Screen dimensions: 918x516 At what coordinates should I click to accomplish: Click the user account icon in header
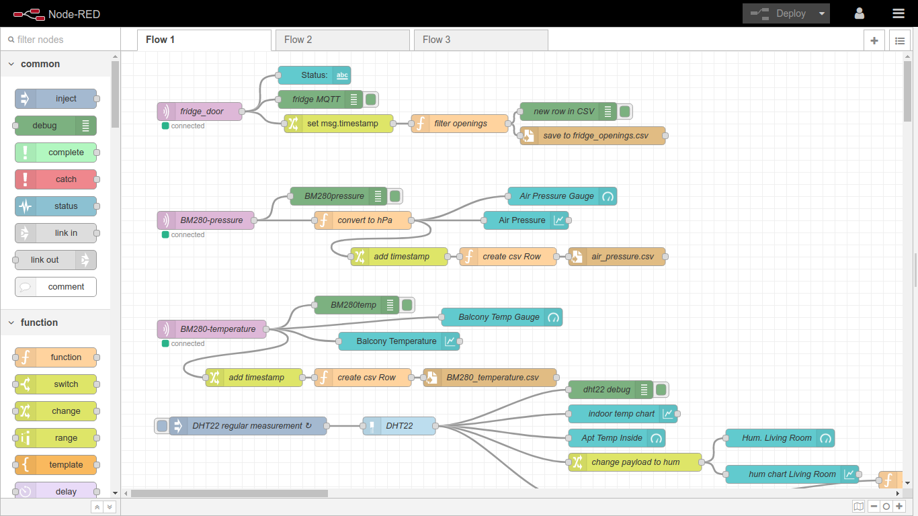point(860,13)
